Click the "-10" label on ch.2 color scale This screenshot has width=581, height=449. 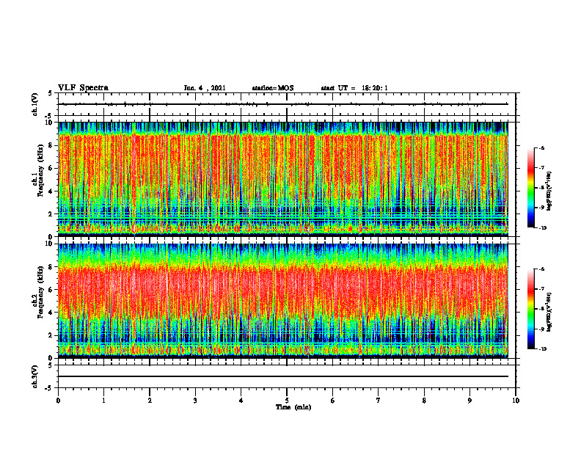click(x=542, y=349)
